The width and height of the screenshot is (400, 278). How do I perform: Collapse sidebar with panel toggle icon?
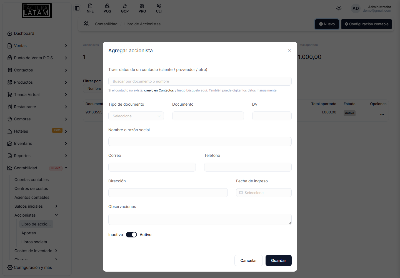pos(77,8)
